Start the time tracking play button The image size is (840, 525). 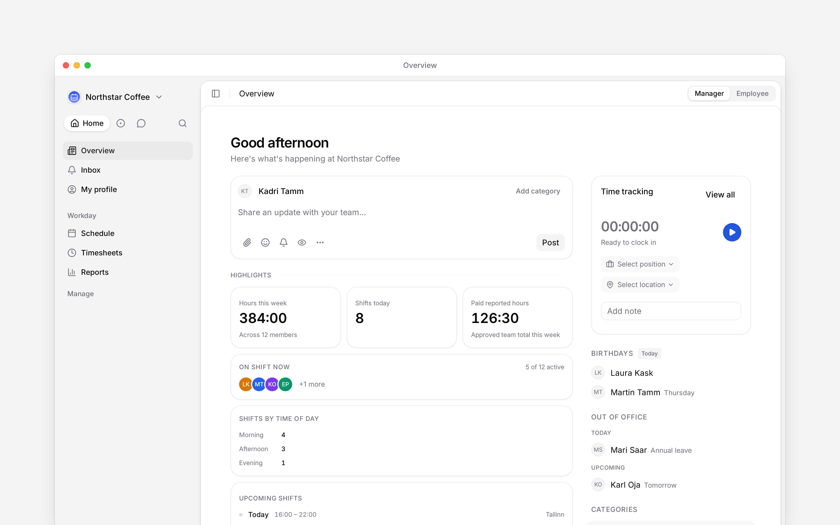(732, 232)
